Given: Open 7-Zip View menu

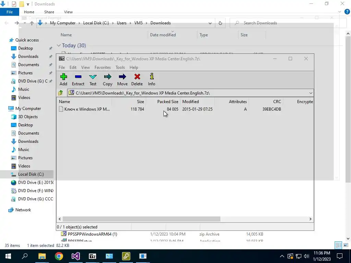Looking at the screenshot, I should [x=85, y=67].
